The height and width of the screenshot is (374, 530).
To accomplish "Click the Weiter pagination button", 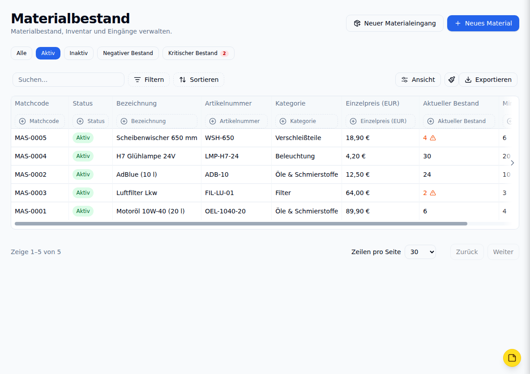I will (x=503, y=252).
